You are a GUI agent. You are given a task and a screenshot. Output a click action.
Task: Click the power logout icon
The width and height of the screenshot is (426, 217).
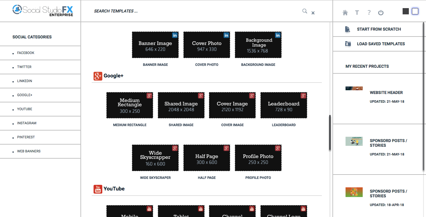point(381,12)
